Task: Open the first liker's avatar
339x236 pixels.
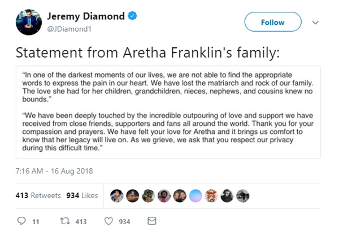Action: [x=115, y=195]
